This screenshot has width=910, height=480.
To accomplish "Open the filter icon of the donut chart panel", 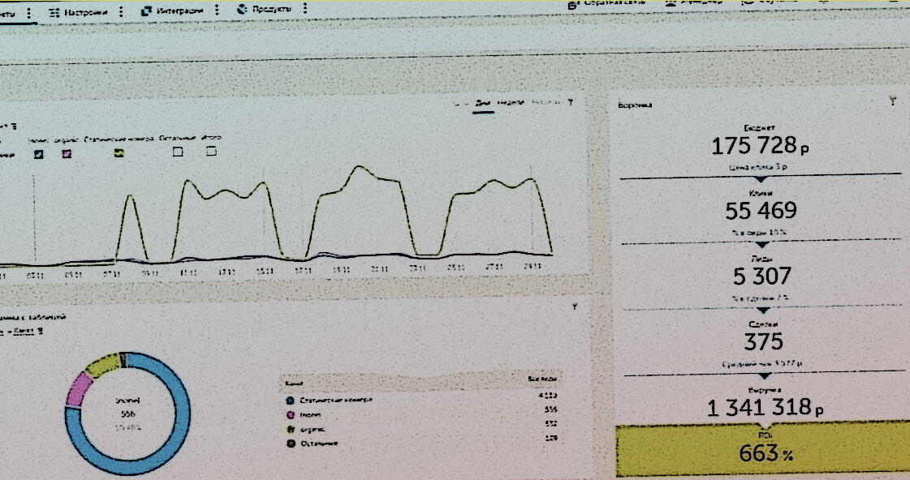I will (x=574, y=306).
